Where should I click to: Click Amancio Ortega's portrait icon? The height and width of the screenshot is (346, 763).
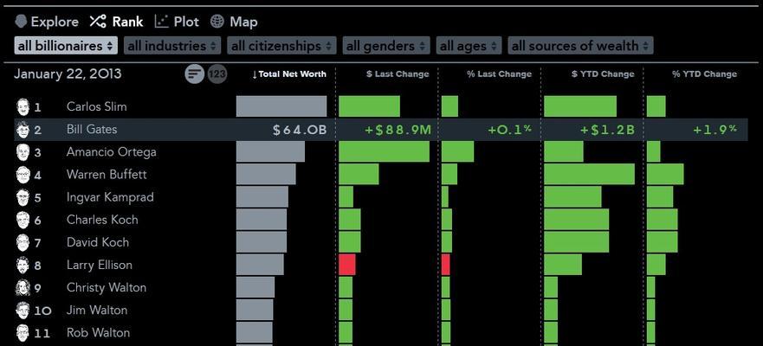(23, 152)
